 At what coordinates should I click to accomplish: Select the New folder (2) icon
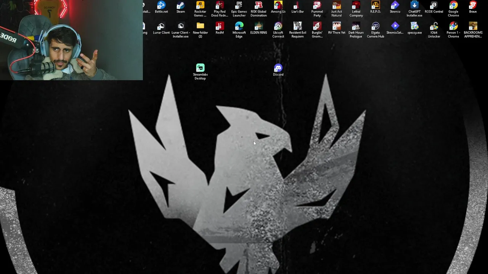pyautogui.click(x=200, y=30)
